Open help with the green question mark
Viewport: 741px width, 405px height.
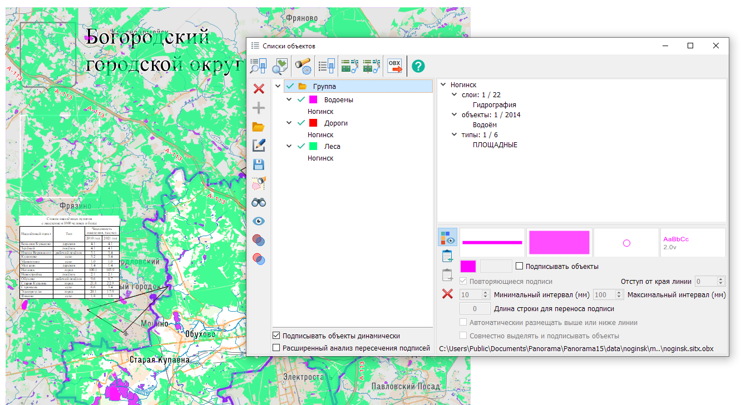(418, 66)
